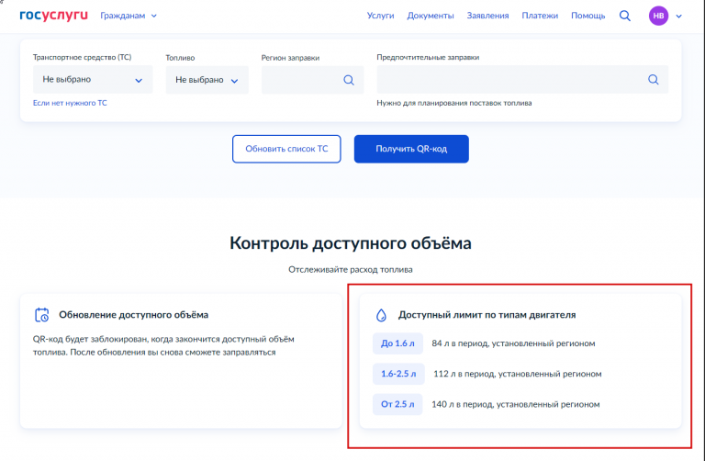Image resolution: width=705 pixels, height=461 pixels.
Task: Open the Заявления menu item
Action: 487,16
